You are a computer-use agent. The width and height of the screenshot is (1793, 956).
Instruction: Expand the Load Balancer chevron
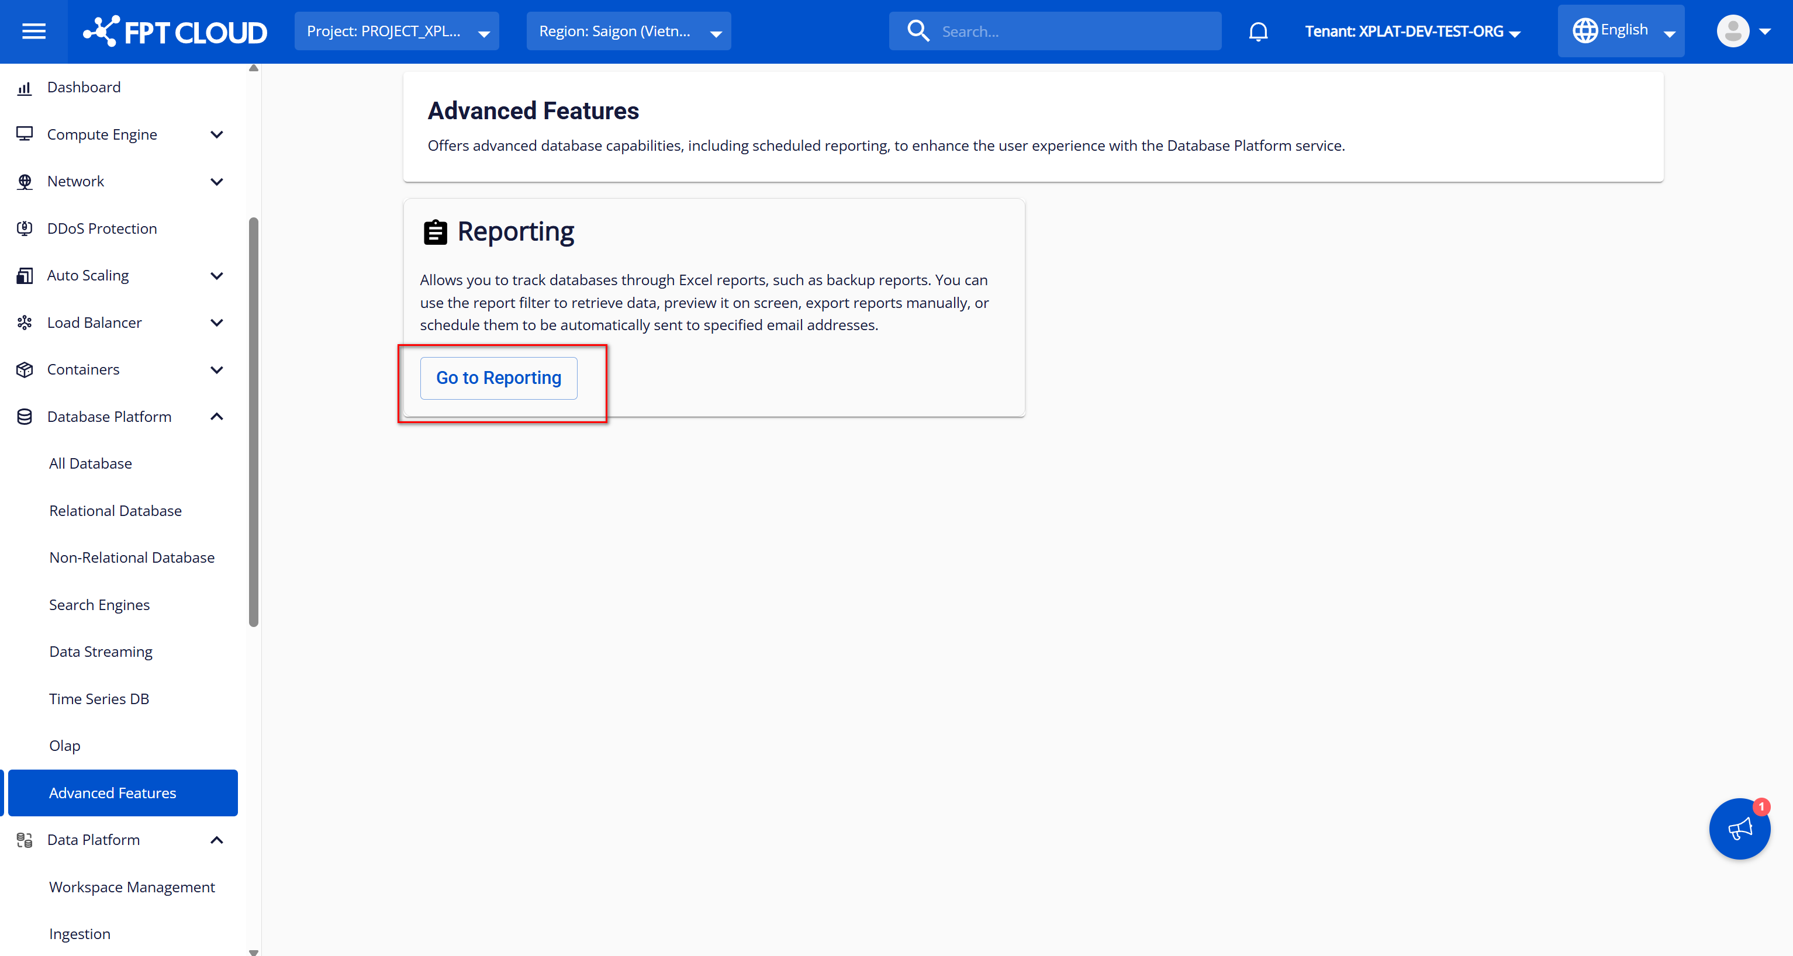point(216,323)
